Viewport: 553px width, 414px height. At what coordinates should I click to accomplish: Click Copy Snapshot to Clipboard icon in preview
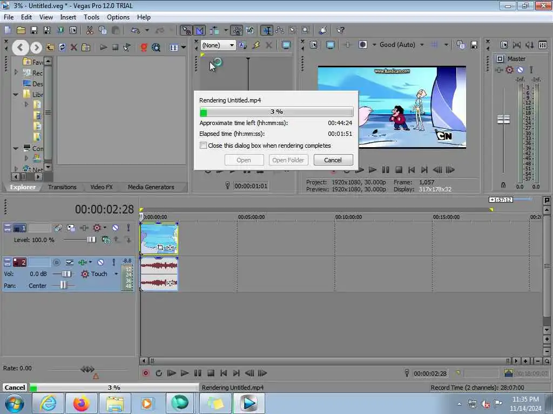coord(461,45)
